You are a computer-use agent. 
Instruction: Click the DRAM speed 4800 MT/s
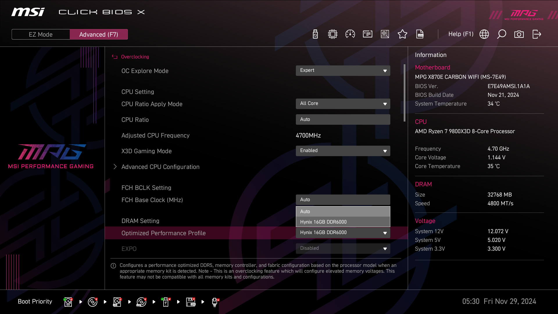tap(500, 204)
